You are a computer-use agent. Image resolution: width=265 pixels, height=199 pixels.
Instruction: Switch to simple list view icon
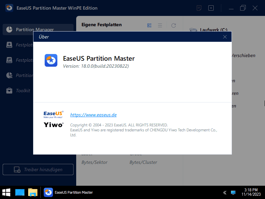160,26
